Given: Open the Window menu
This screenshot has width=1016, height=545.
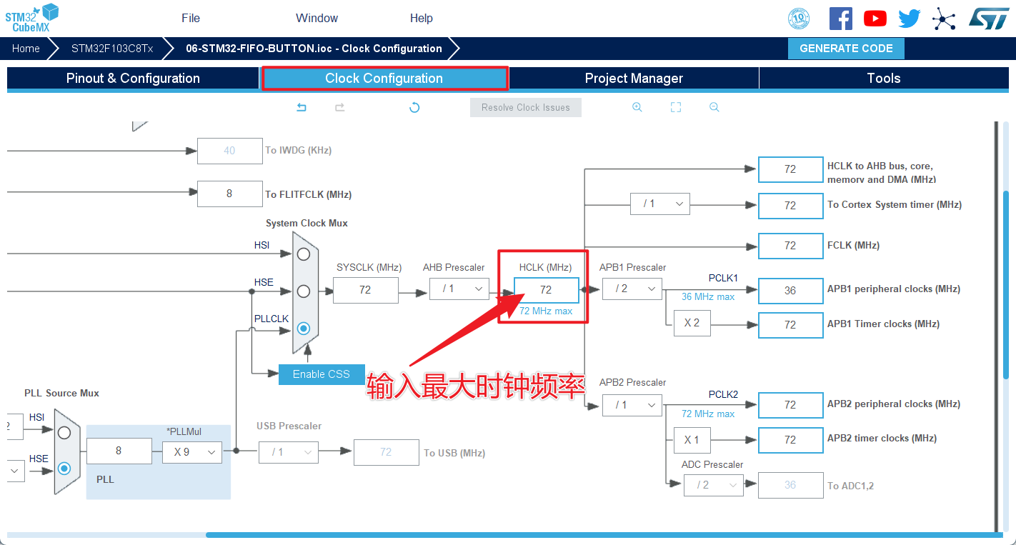Looking at the screenshot, I should 316,18.
